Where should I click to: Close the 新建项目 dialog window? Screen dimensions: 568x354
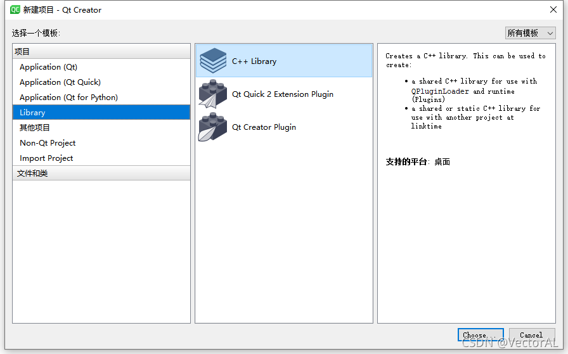pos(553,9)
